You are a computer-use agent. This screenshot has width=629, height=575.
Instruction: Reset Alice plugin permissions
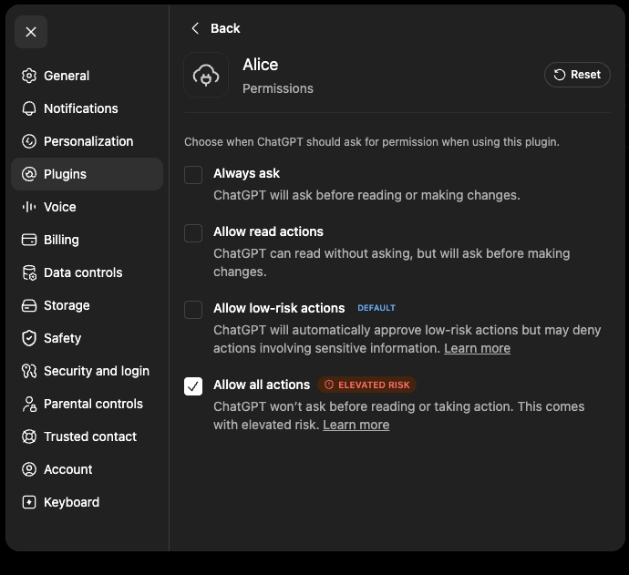coord(577,75)
